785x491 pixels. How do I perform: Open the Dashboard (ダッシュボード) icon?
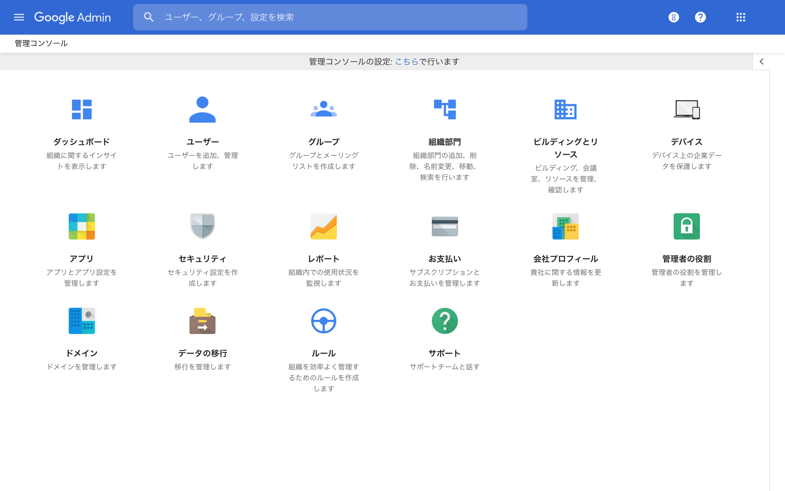82,109
